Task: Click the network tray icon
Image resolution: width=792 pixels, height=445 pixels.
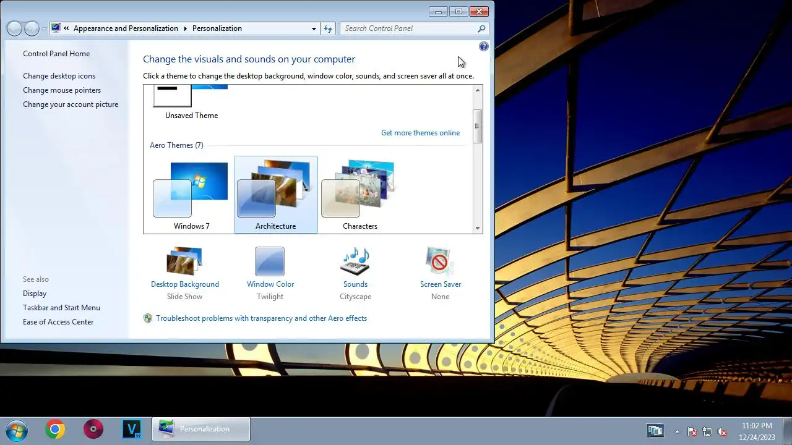Action: click(x=707, y=431)
